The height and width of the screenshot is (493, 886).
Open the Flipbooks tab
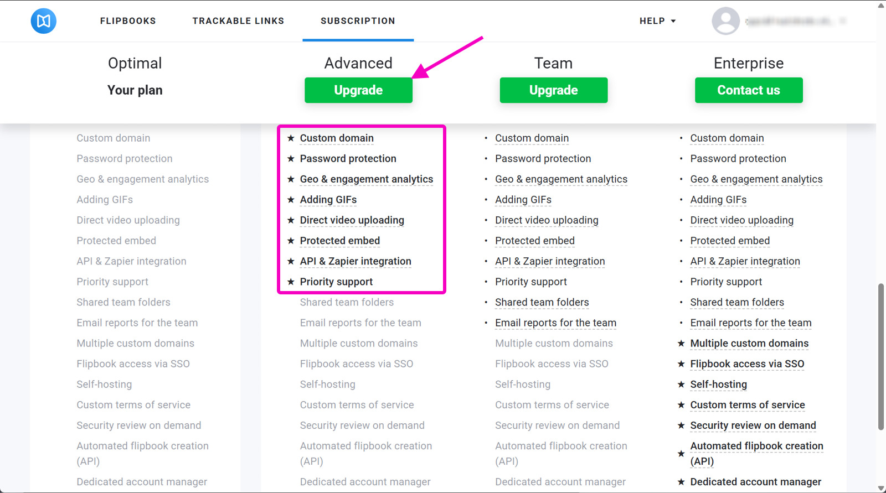pos(128,21)
